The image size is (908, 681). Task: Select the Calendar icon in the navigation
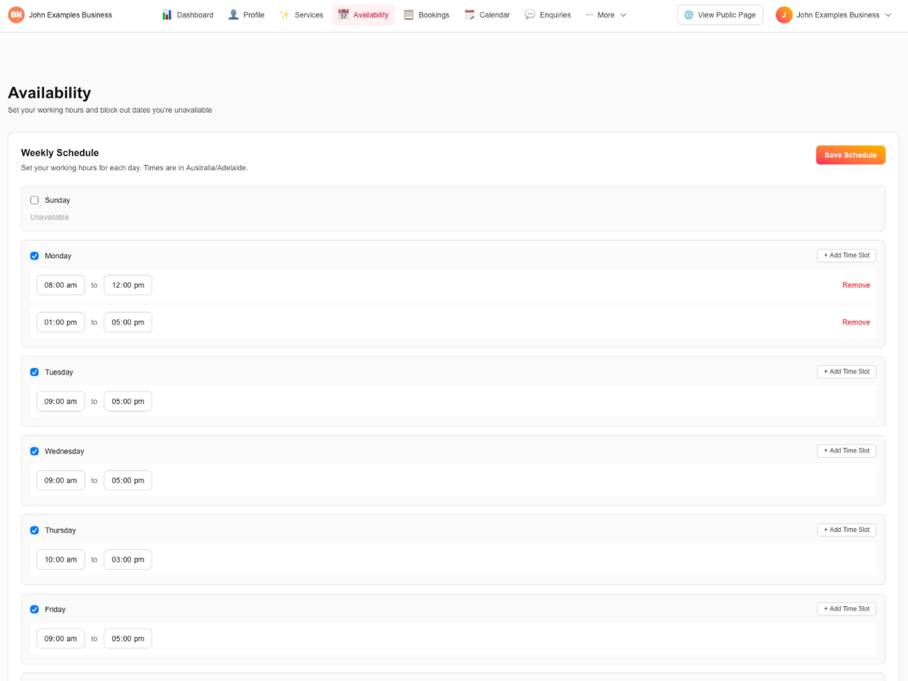468,14
